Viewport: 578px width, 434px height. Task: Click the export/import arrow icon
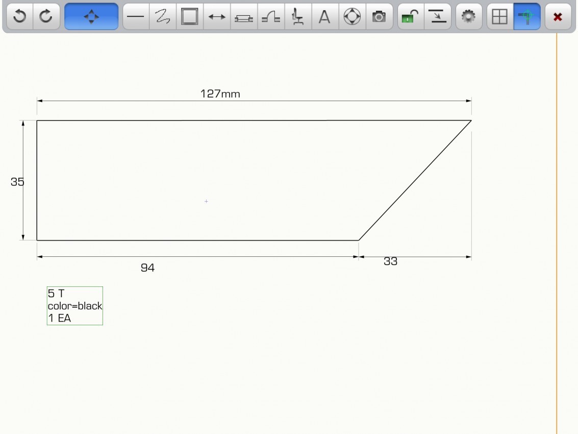click(438, 17)
